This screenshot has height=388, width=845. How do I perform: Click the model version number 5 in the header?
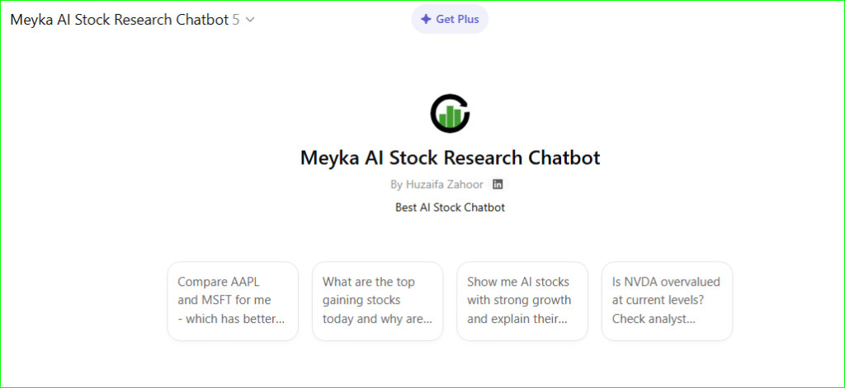coord(236,20)
